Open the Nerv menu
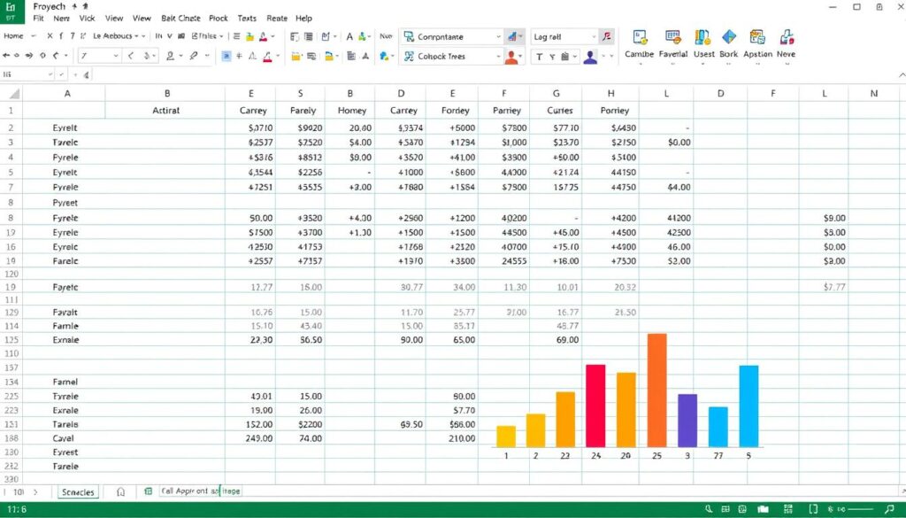Viewport: 906px width, 518px height. pyautogui.click(x=61, y=19)
